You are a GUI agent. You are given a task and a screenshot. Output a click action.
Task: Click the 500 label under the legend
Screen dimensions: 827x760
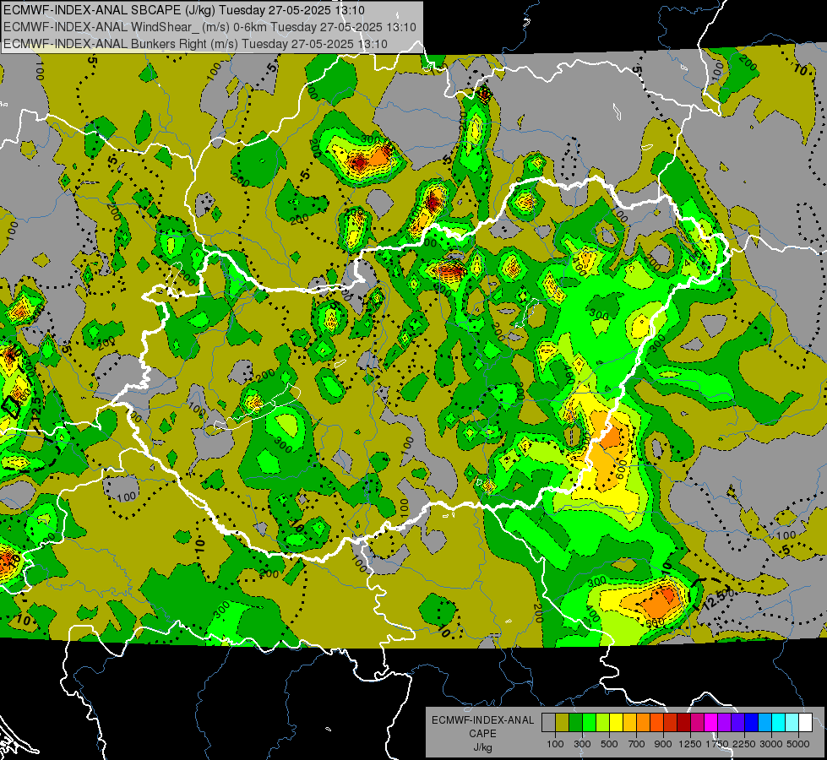(609, 744)
